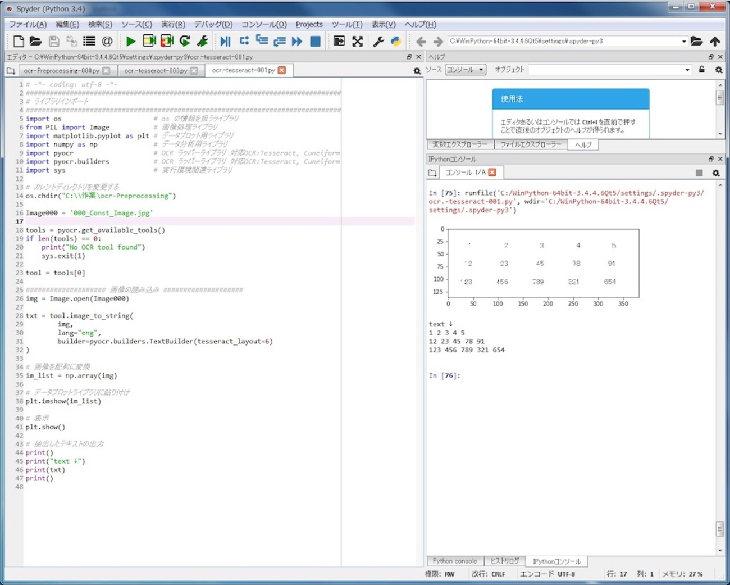The width and height of the screenshot is (730, 585).
Task: Open the 検索(S) menu
Action: (x=100, y=24)
